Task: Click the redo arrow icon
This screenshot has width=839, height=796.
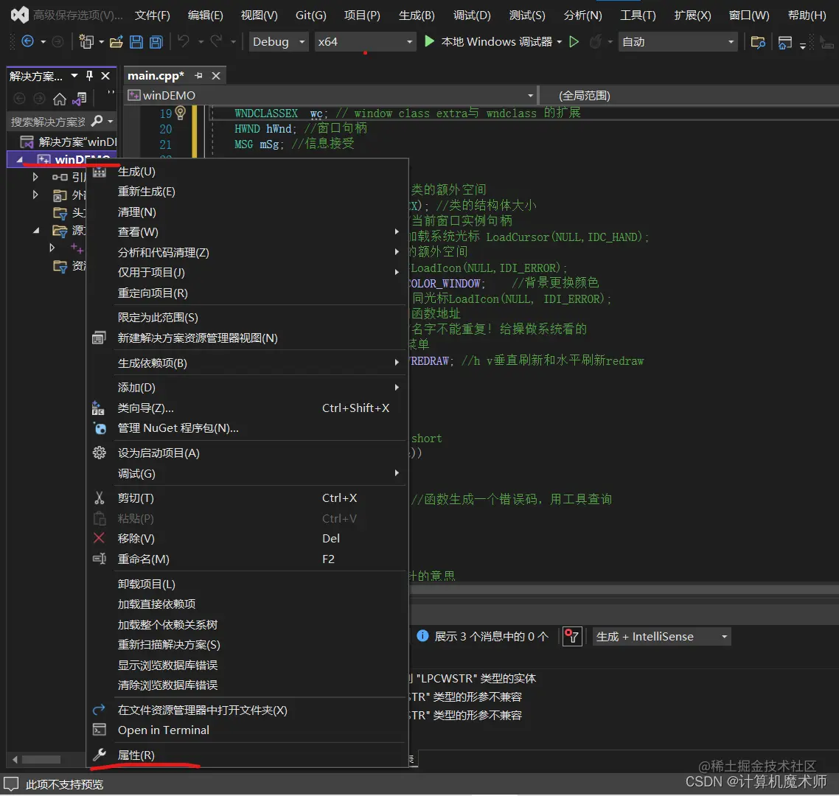Action: pyautogui.click(x=215, y=41)
